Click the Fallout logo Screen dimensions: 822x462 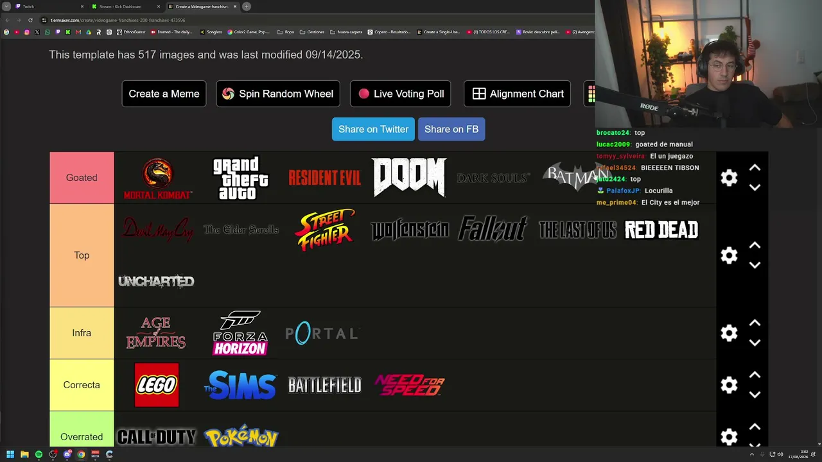click(x=493, y=229)
